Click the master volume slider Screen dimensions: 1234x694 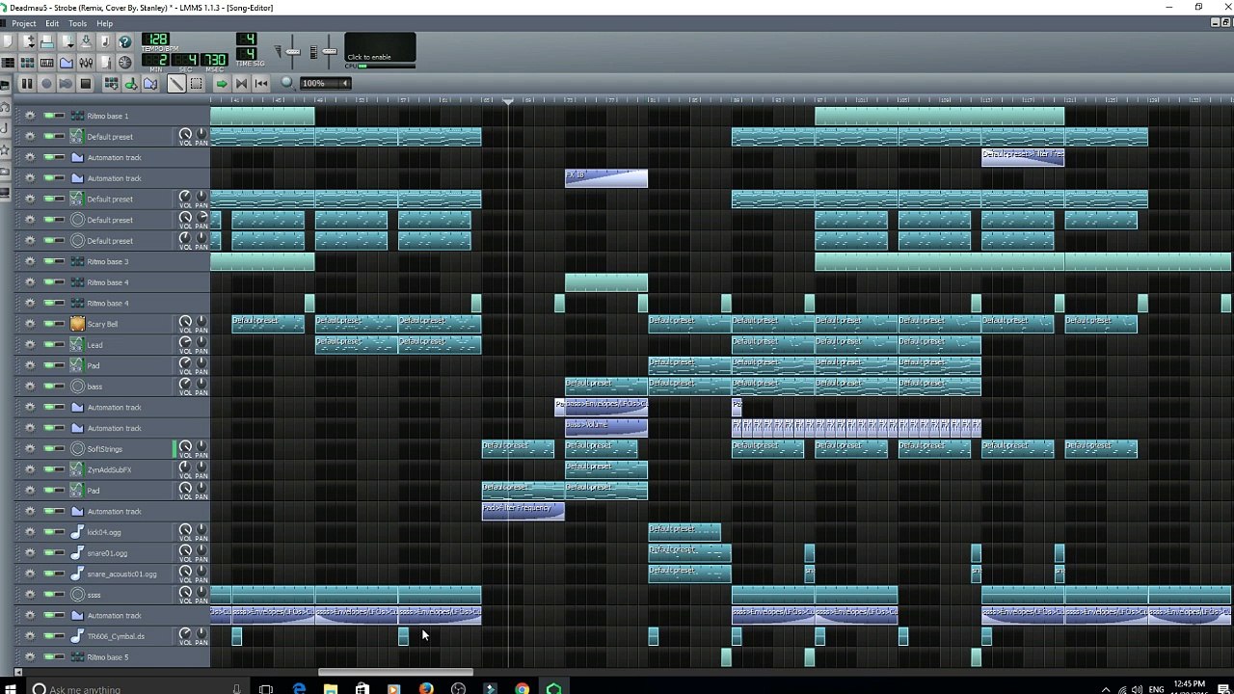click(x=293, y=52)
